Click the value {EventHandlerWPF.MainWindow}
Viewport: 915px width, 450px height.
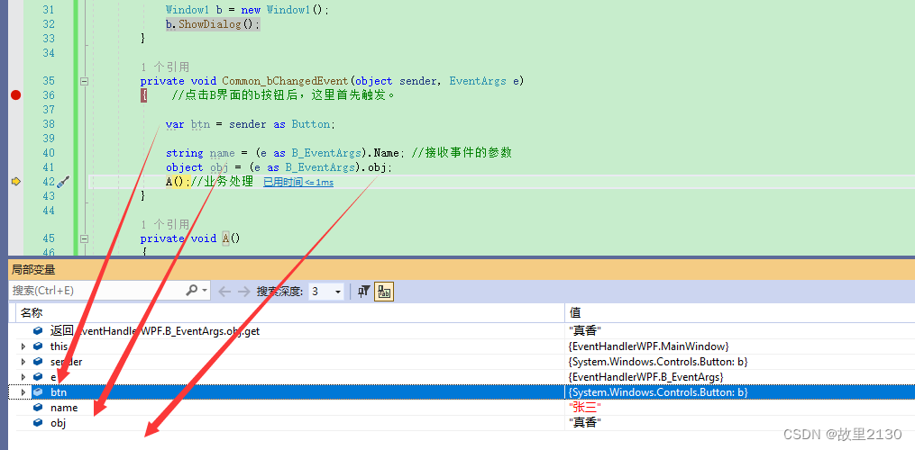point(648,346)
